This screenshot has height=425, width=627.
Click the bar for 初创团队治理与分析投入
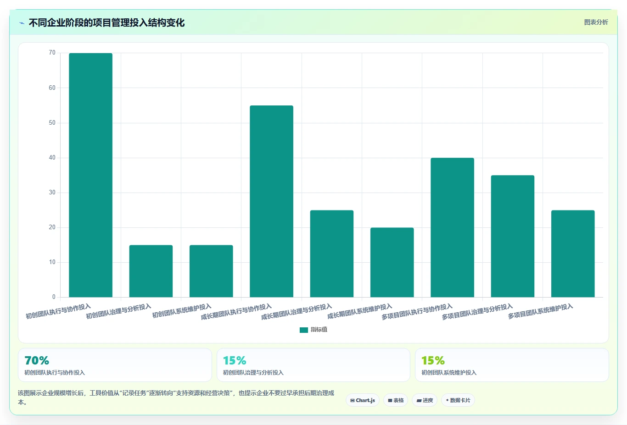(x=151, y=271)
